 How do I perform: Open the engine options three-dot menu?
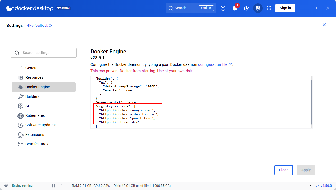(62, 186)
